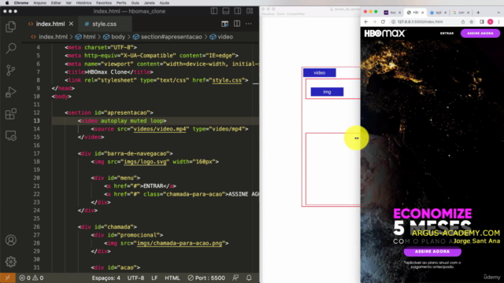Open Chrome tab search chevron
The image size is (504, 283).
tap(498, 13)
